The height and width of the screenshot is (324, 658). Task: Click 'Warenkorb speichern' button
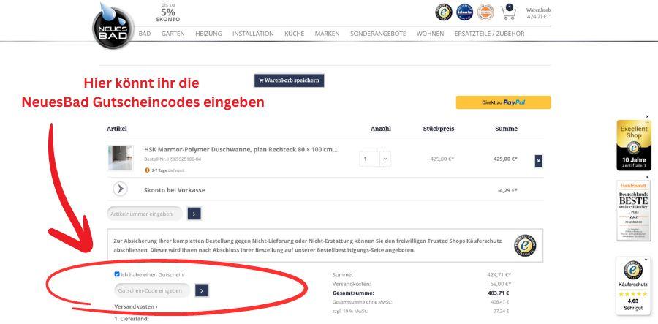click(x=289, y=80)
